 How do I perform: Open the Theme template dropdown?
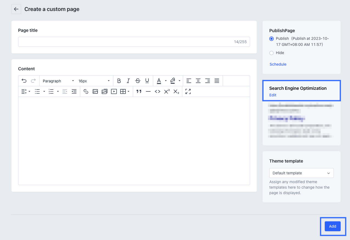pyautogui.click(x=301, y=173)
